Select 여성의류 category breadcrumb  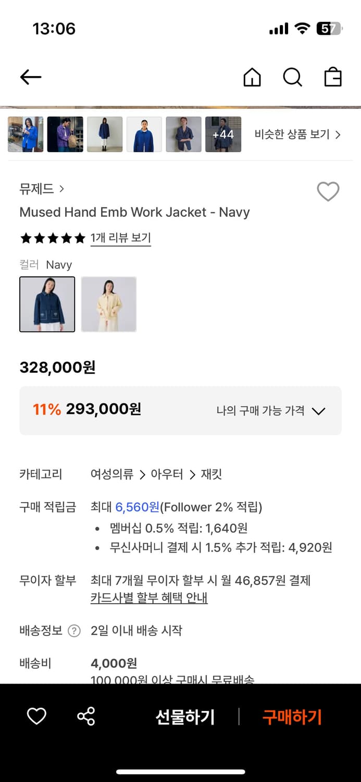click(111, 474)
